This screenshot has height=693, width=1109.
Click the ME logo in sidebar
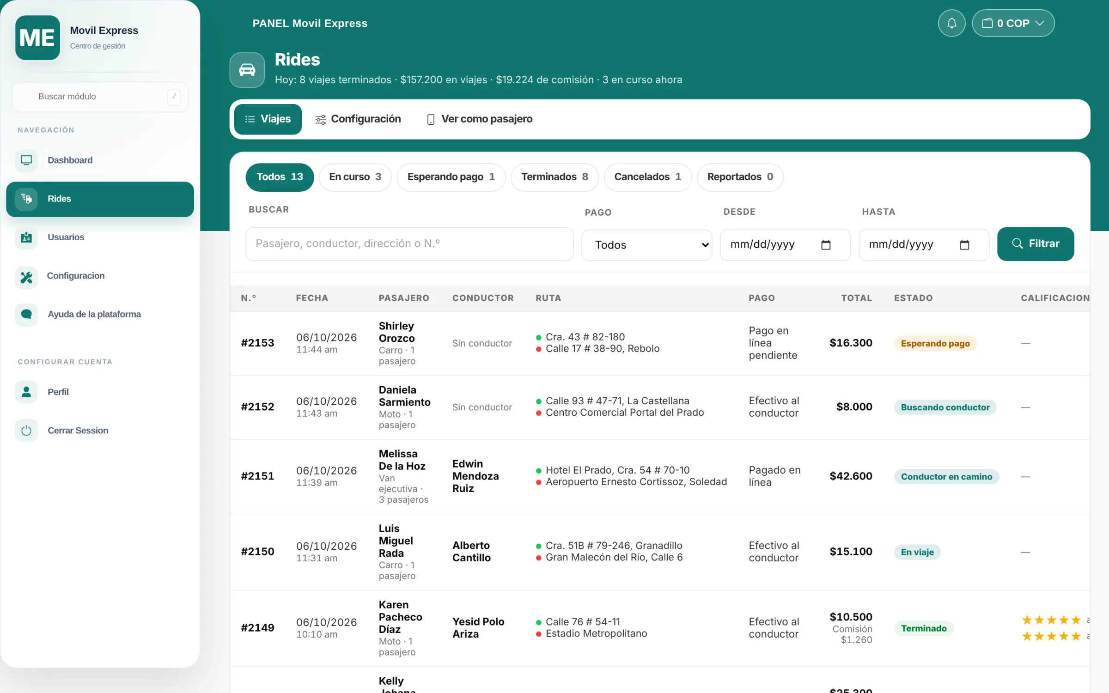pyautogui.click(x=37, y=37)
